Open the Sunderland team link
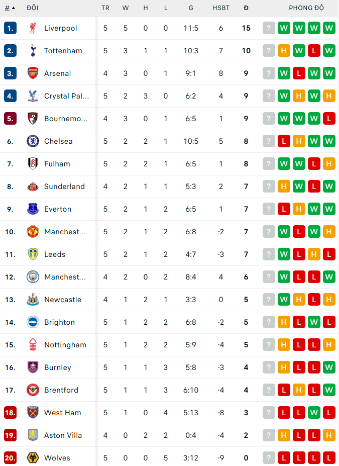This screenshot has width=339, height=466. pos(64,187)
